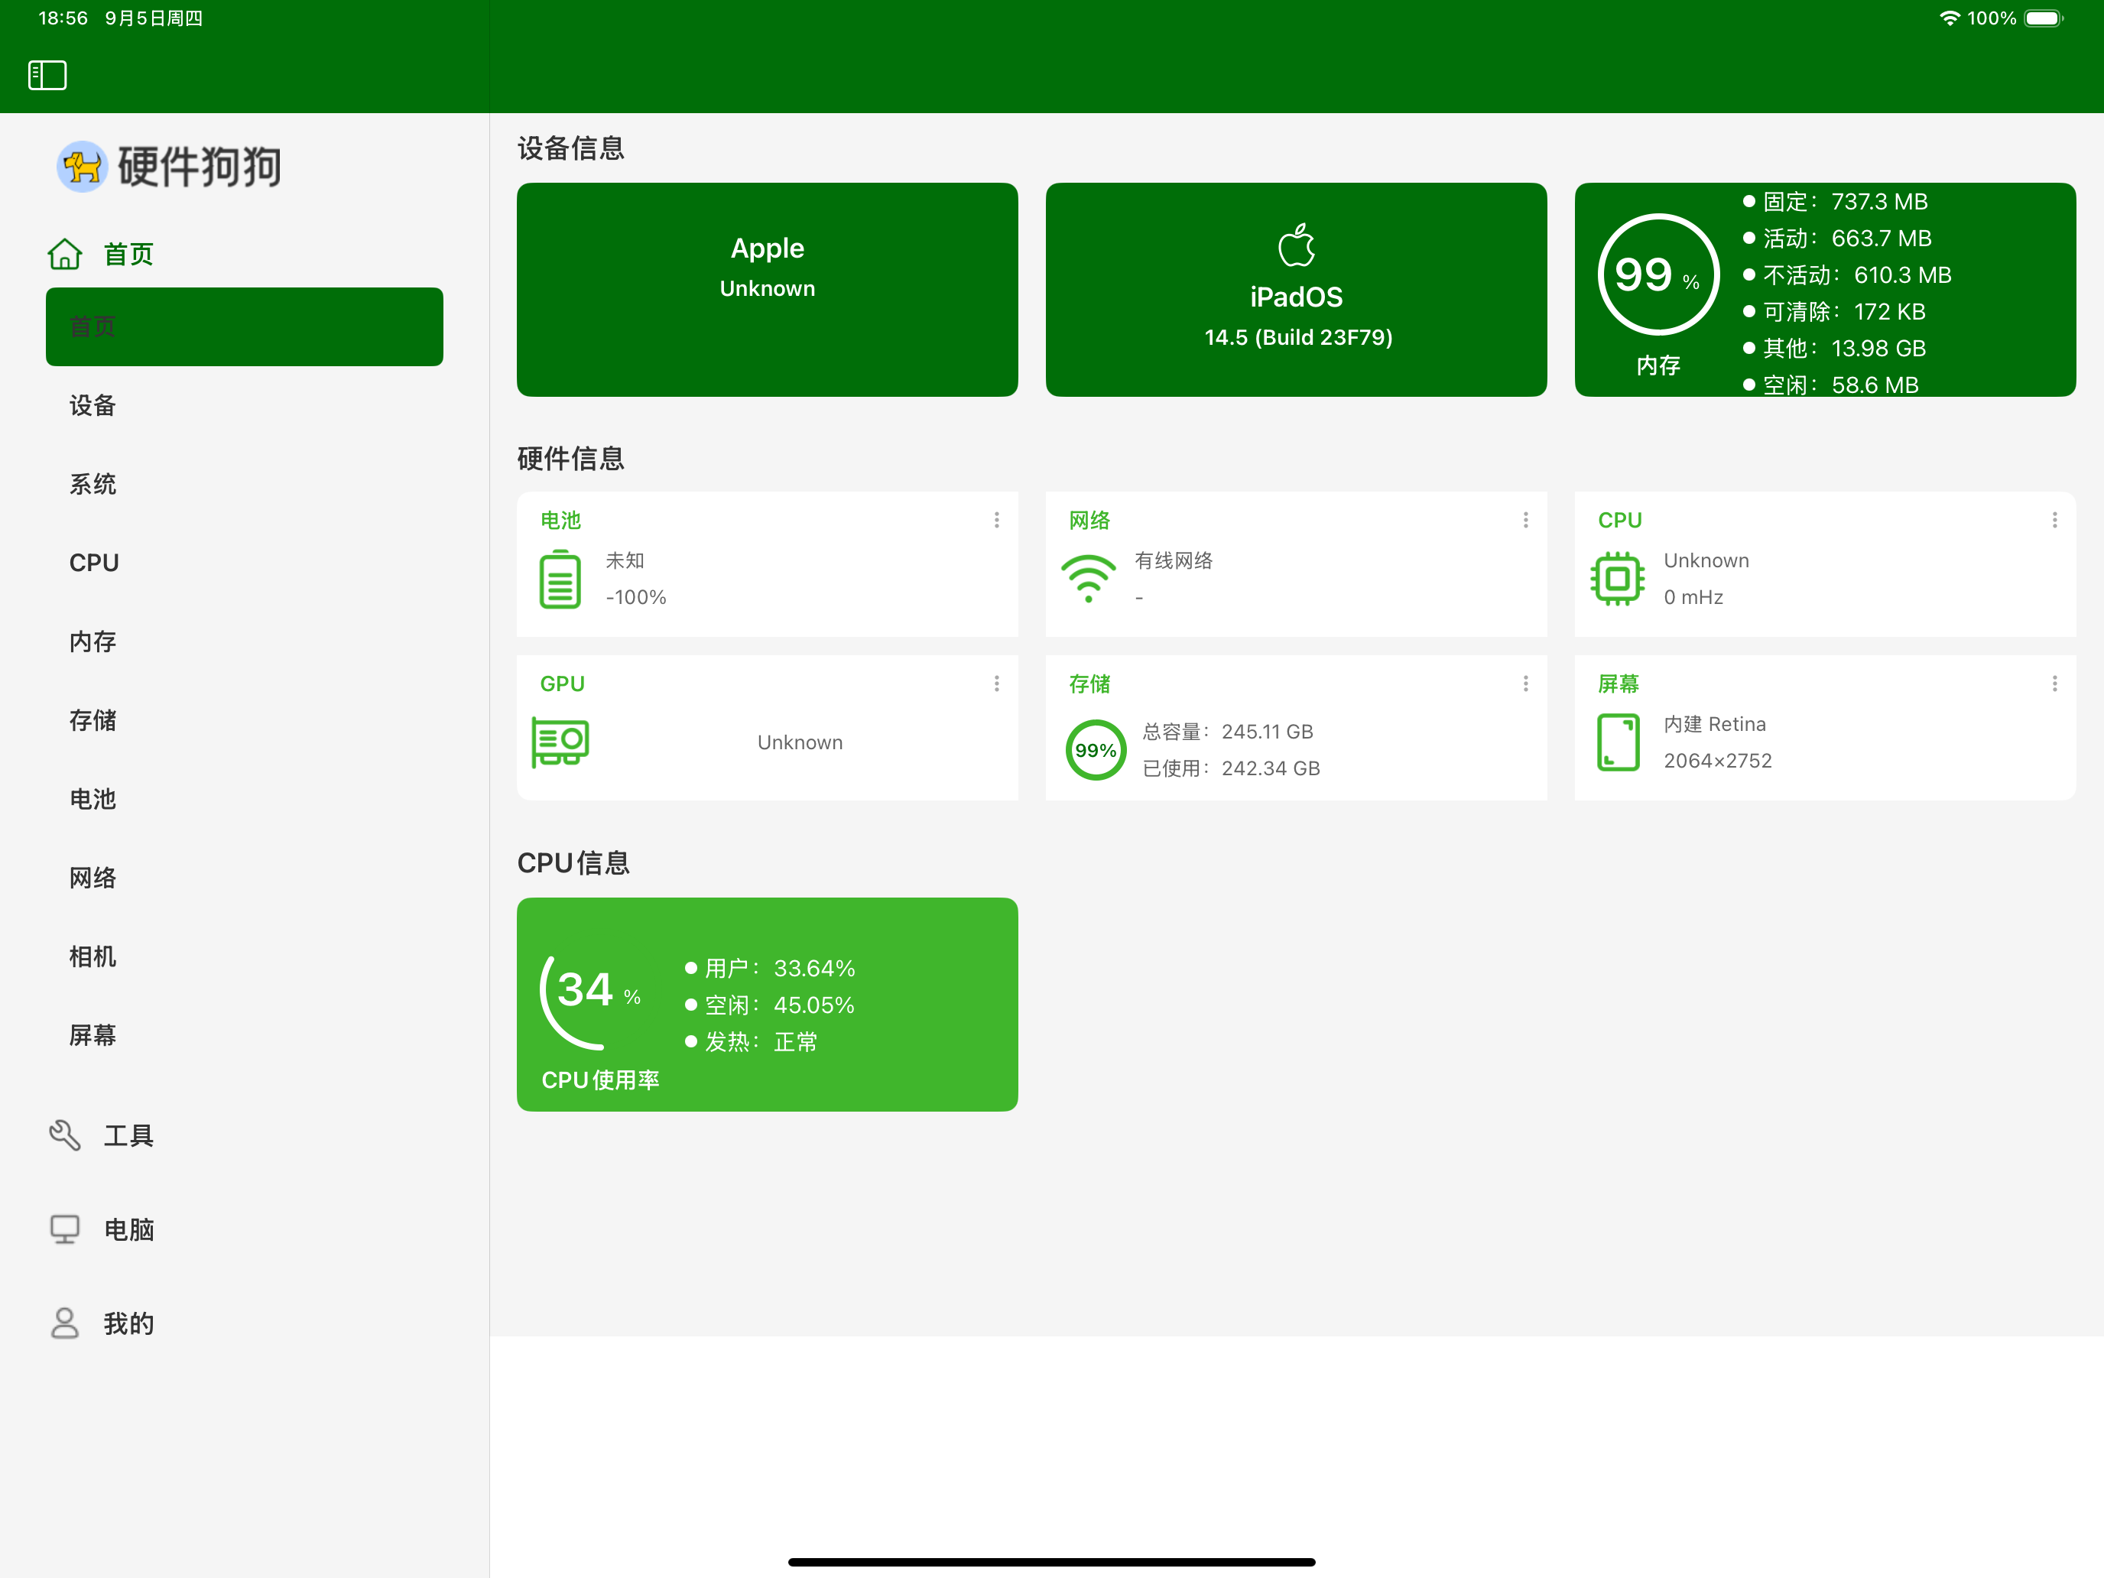Click the GPU graphics card icon

pyautogui.click(x=560, y=742)
